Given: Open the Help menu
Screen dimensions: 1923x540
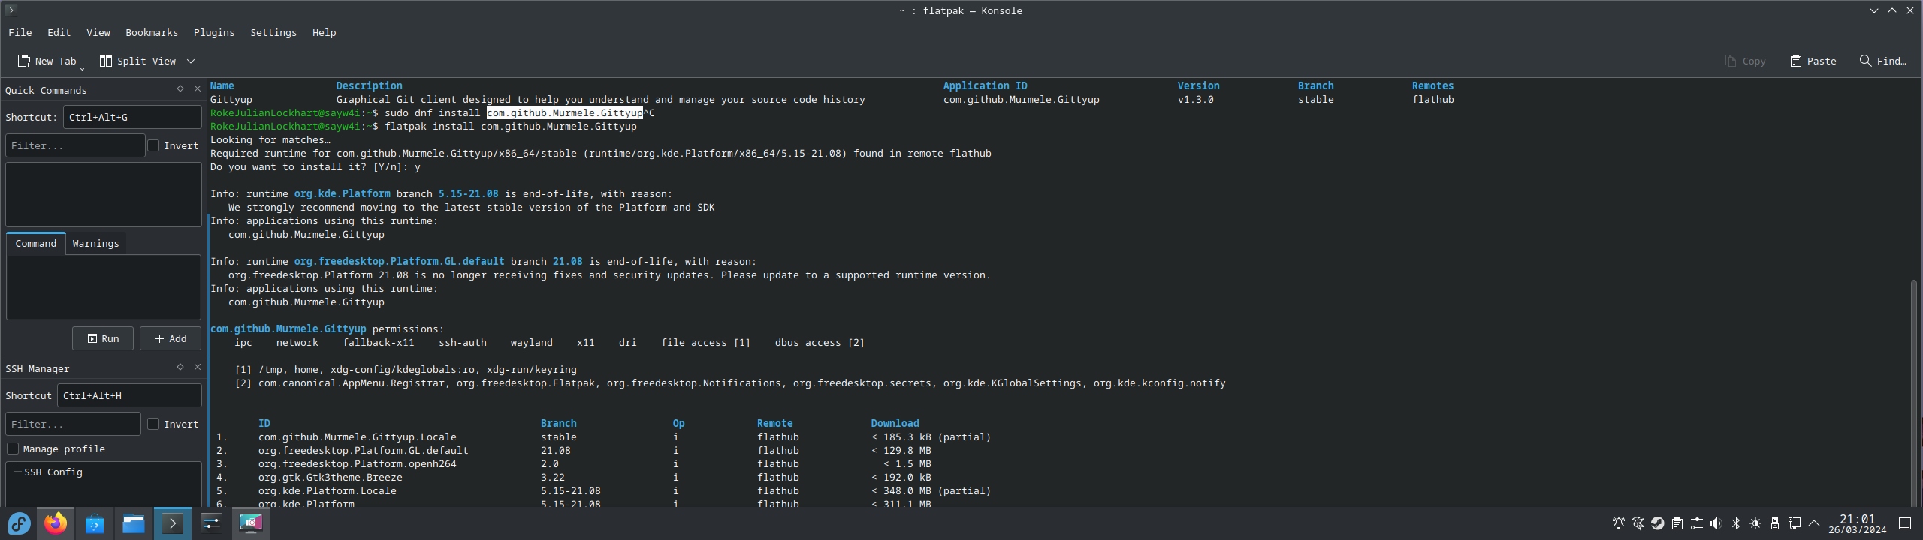Looking at the screenshot, I should coord(325,32).
